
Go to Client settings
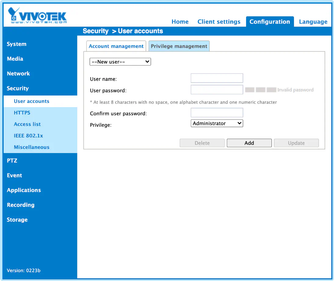(x=219, y=21)
